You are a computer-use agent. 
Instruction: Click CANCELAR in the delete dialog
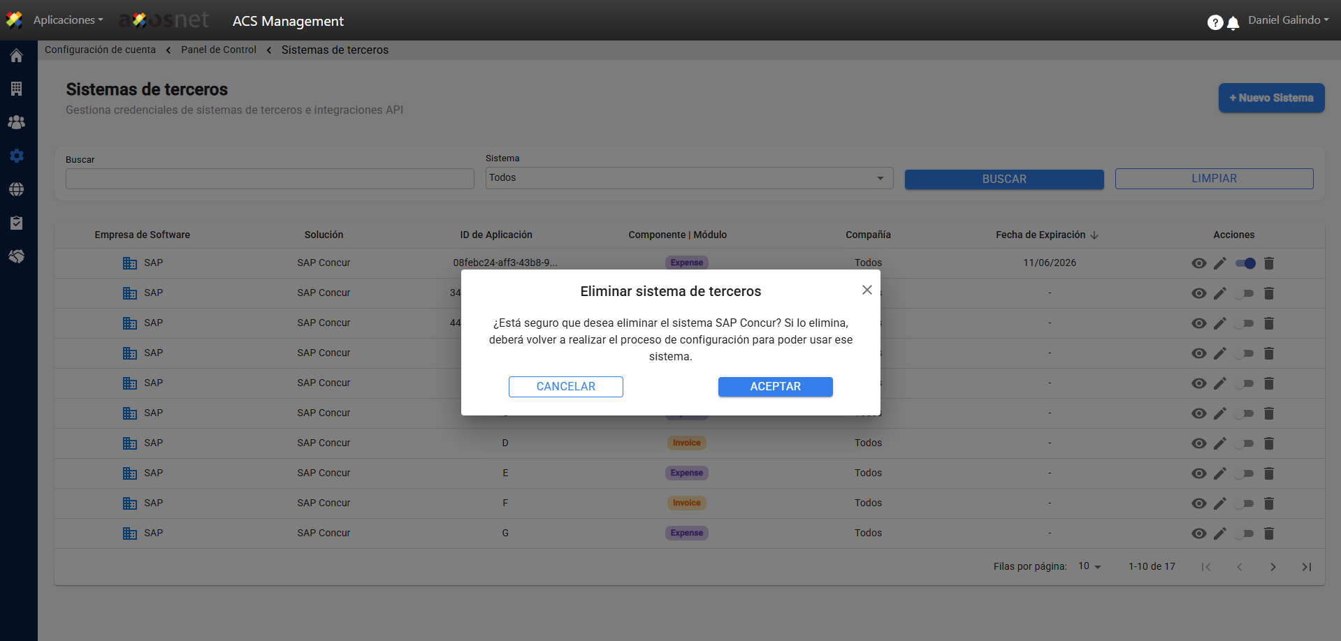tap(565, 387)
